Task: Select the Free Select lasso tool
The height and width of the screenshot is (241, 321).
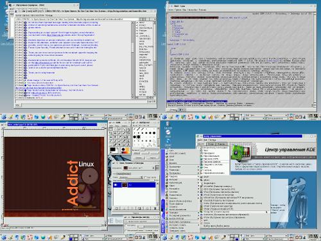Action: coord(119,129)
